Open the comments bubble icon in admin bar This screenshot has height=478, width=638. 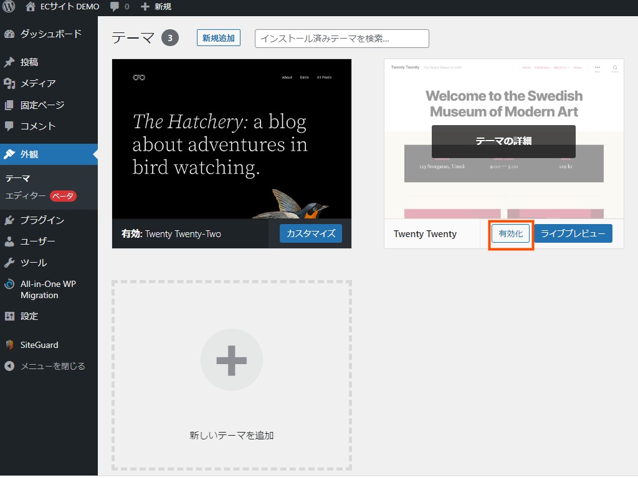pos(115,7)
